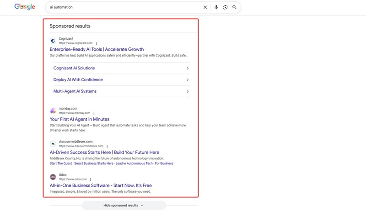
Task: Click the https://www.monday.com URL text
Action: tap(75, 113)
